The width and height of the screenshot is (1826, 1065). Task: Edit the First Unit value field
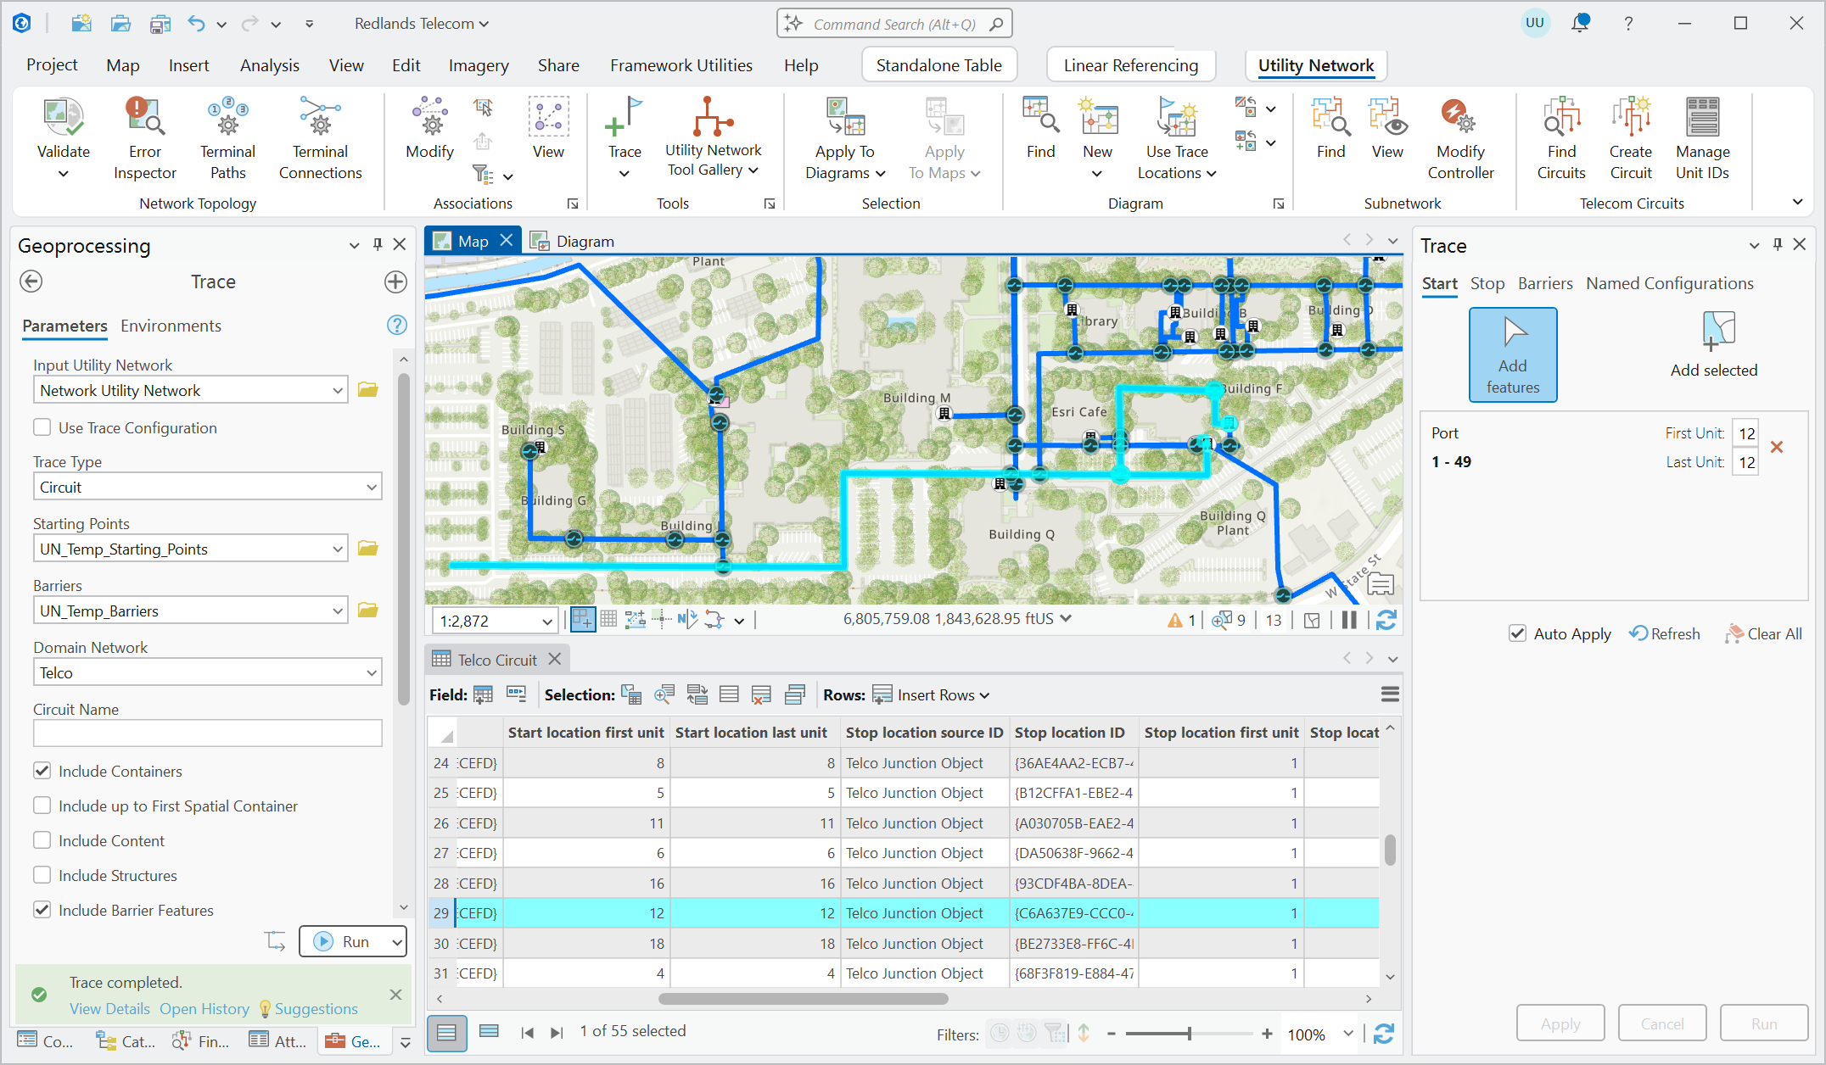click(x=1745, y=433)
